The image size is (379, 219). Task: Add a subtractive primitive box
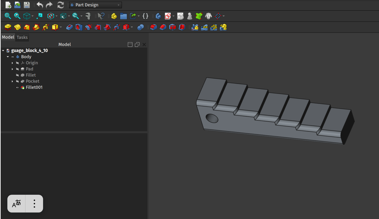pyautogui.click(x=126, y=27)
